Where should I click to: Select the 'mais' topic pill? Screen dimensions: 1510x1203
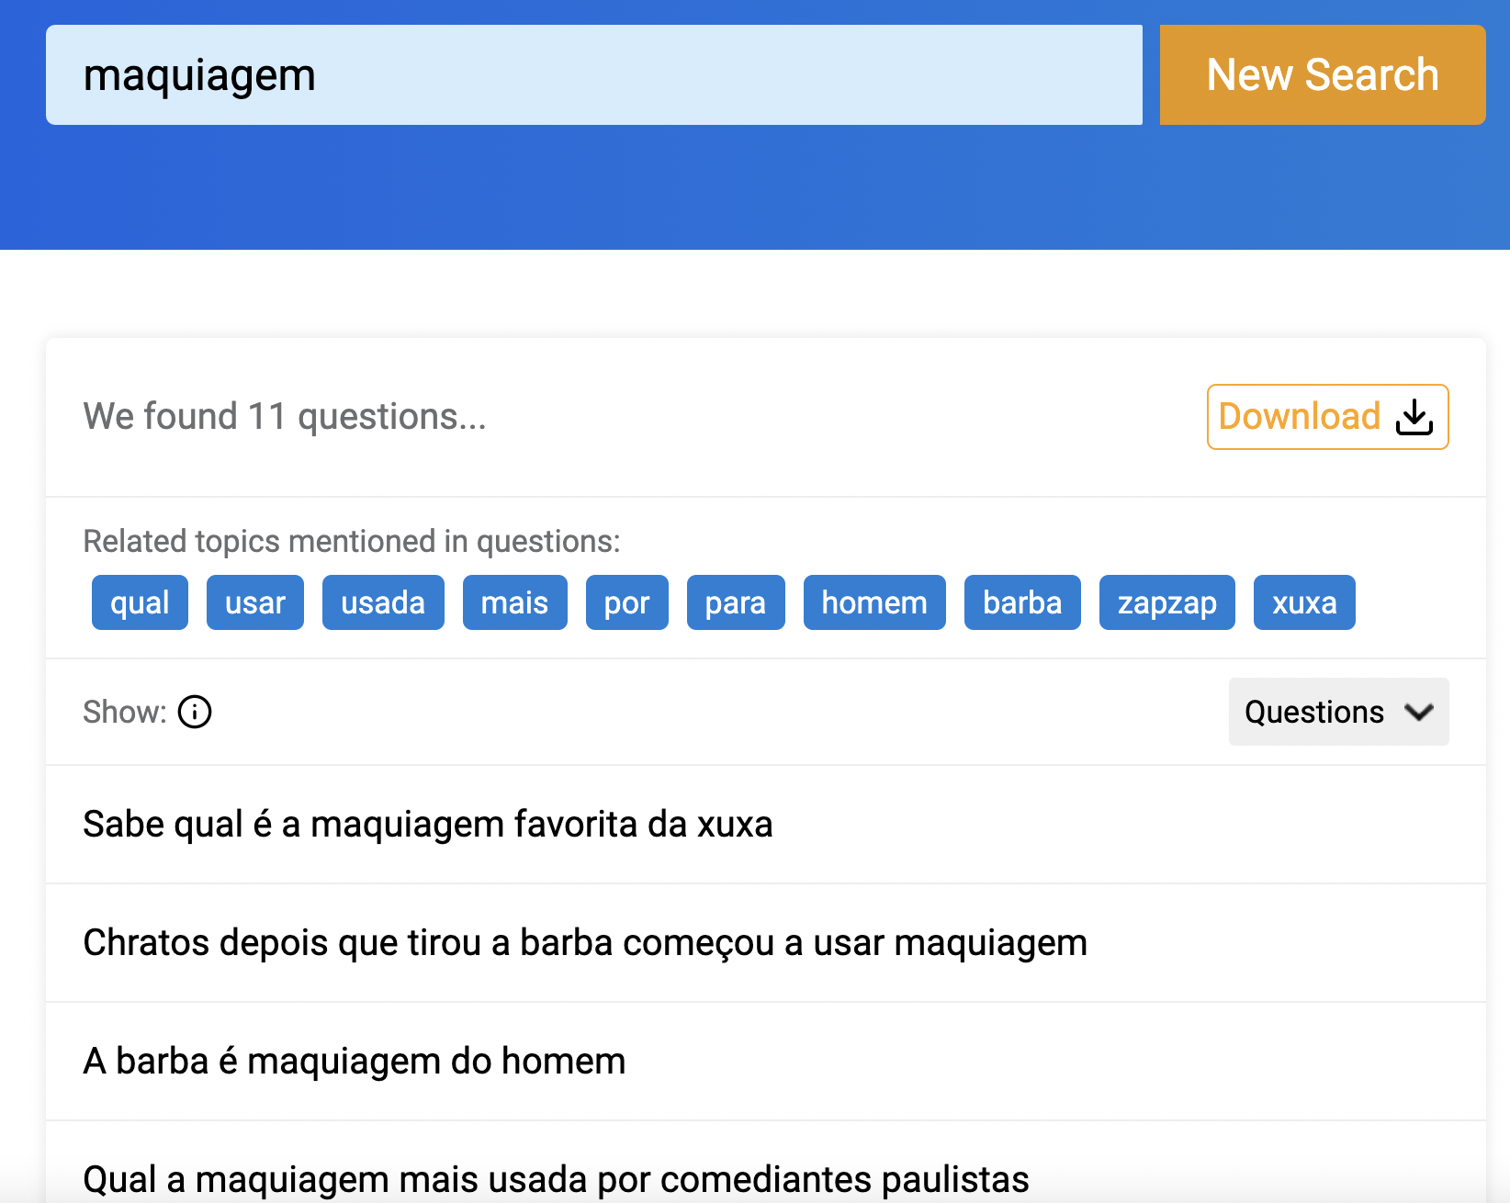[514, 602]
